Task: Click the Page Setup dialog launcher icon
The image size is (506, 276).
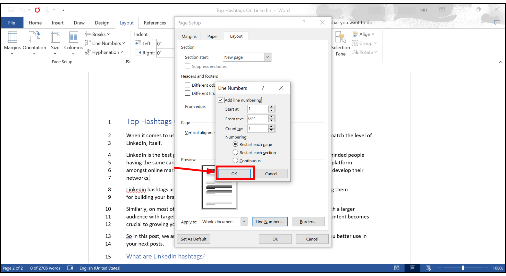Action: click(128, 62)
